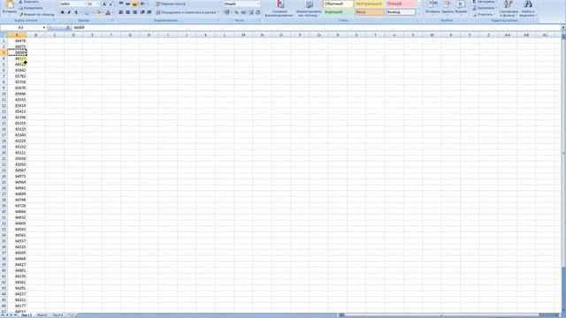Apply the Normal (Обычный) cell style
Screen dimensions: 566x318
(338, 4)
